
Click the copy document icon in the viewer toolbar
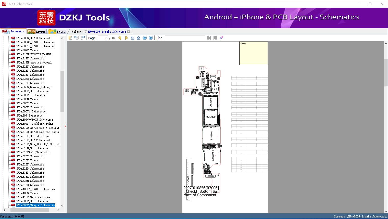click(x=70, y=38)
